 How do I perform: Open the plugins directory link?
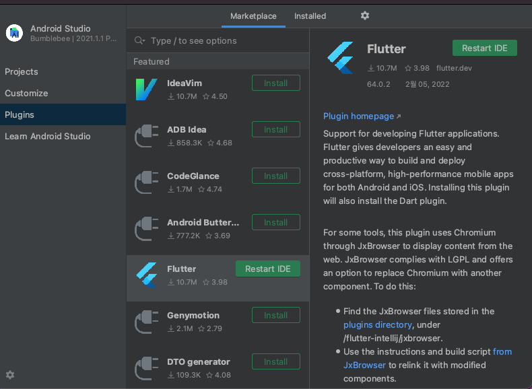pyautogui.click(x=378, y=325)
